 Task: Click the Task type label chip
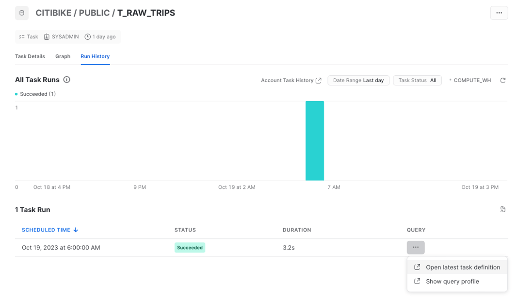coord(29,37)
